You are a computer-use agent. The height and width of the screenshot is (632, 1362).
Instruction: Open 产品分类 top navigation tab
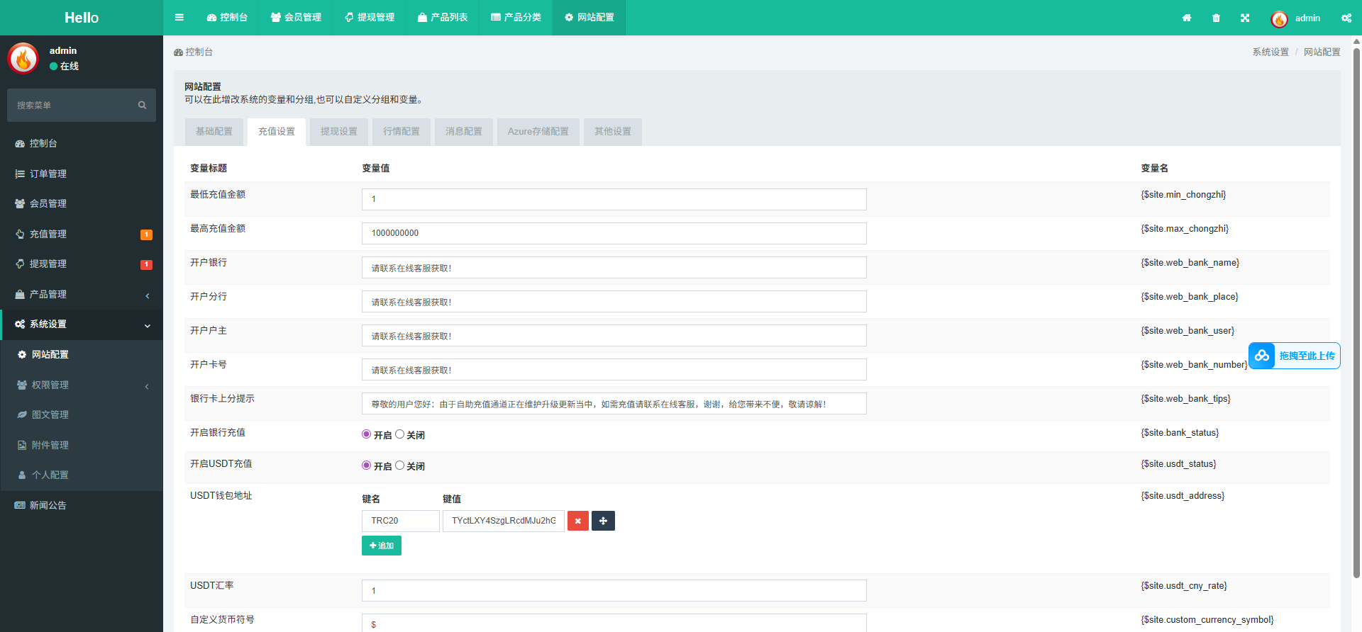(x=516, y=18)
